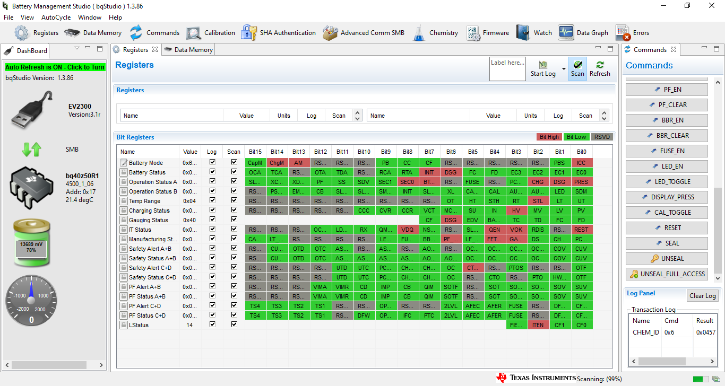Minimize the DashBoard panel

[89, 49]
